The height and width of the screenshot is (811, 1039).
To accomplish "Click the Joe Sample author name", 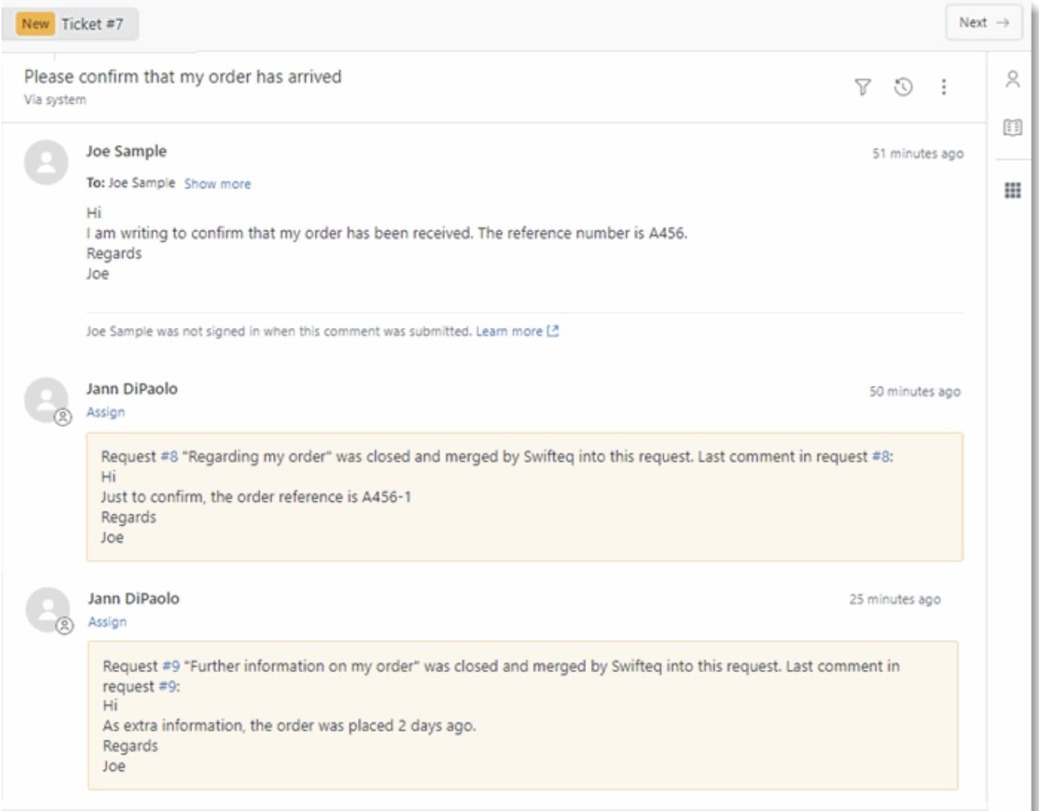I will pyautogui.click(x=126, y=151).
